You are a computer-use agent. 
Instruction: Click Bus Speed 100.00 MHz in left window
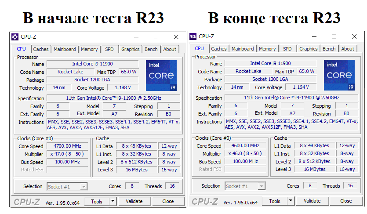pos(67,162)
